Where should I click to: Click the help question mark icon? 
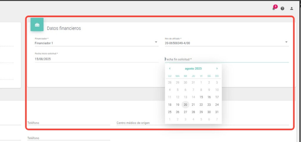click(x=282, y=9)
